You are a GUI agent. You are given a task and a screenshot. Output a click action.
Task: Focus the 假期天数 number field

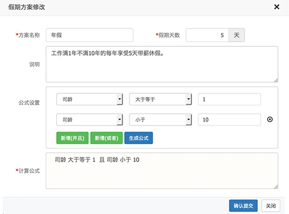point(208,35)
